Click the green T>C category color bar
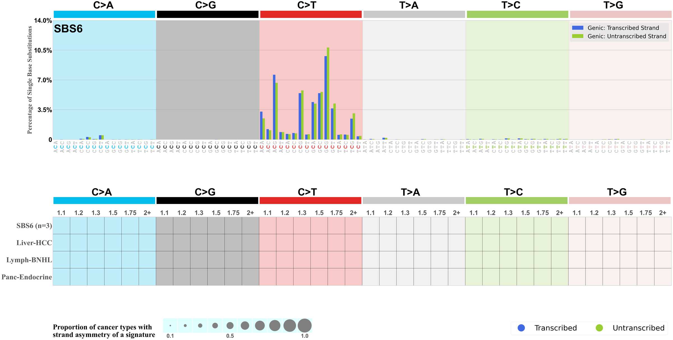673x340 pixels. pyautogui.click(x=517, y=13)
